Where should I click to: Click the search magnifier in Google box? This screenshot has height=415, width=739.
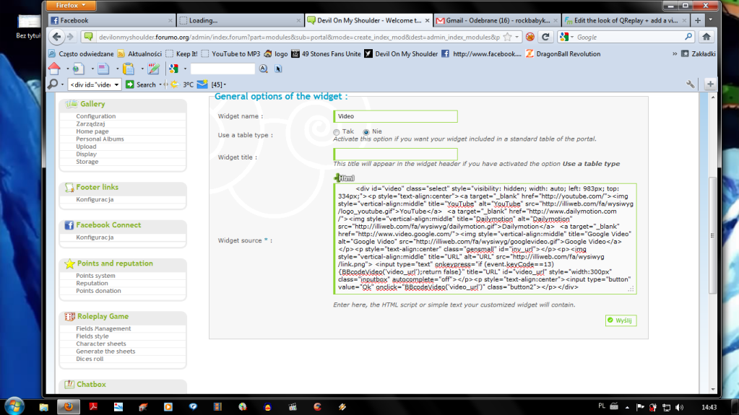click(x=688, y=37)
